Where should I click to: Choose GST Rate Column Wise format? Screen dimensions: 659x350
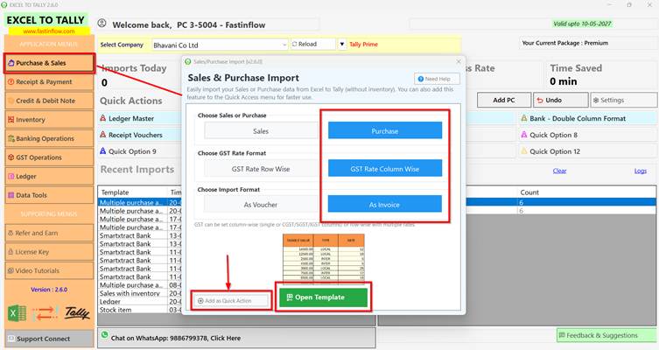(384, 169)
